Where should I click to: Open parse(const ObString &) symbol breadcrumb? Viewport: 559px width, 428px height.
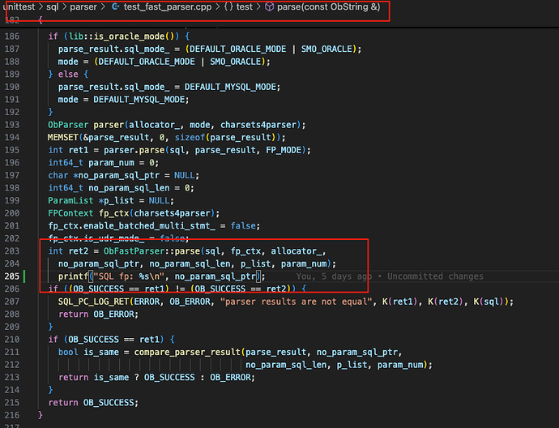(327, 8)
